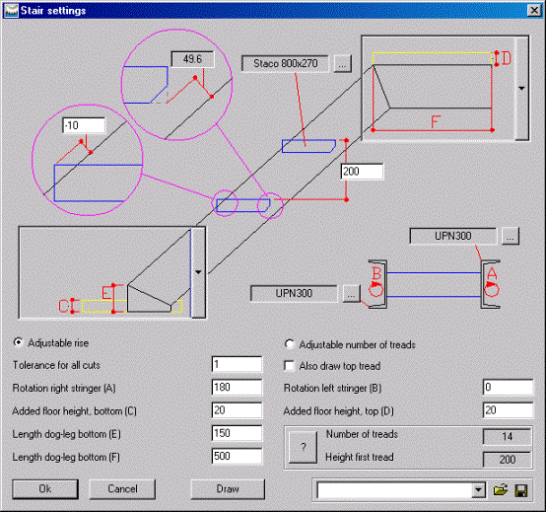Close the Stair settings dialog
The height and width of the screenshot is (512, 546).
pos(534,11)
